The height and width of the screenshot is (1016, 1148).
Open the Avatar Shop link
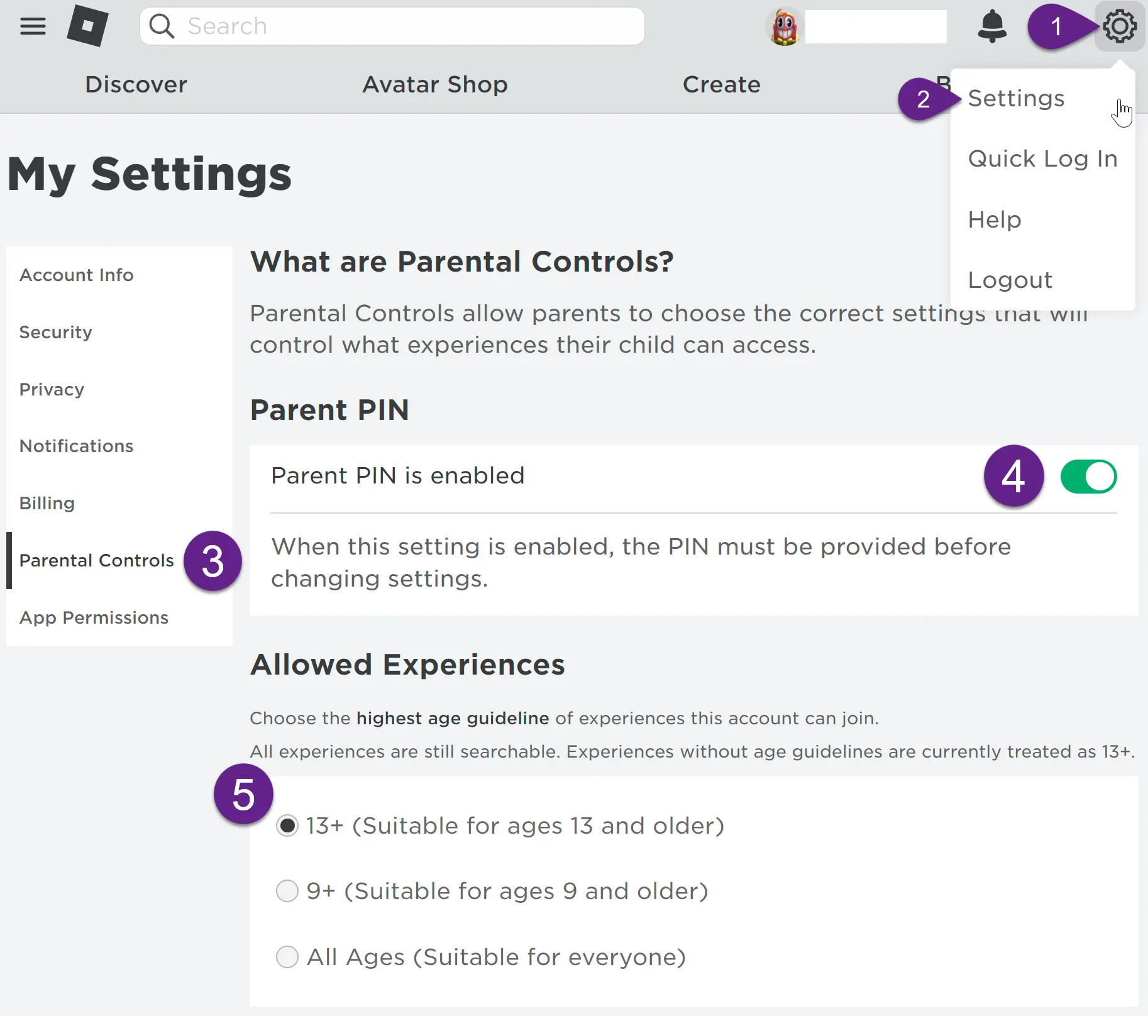coord(435,84)
